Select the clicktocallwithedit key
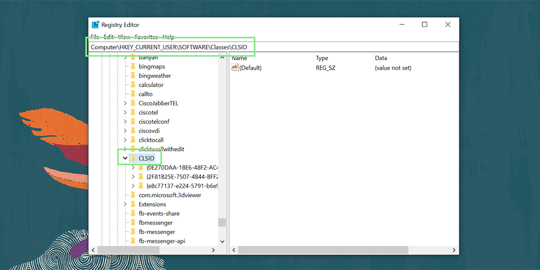This screenshot has height=270, width=540. (x=161, y=149)
